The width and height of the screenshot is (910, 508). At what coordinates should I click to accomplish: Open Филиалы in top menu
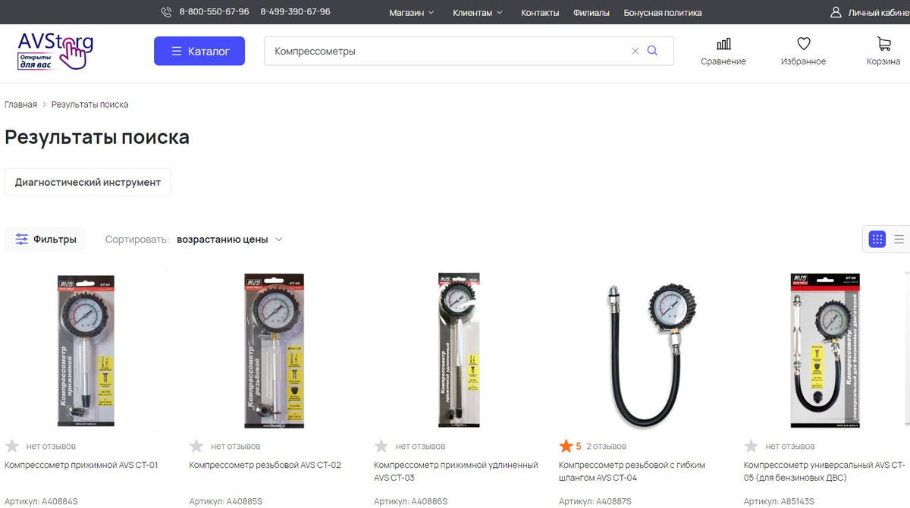(x=591, y=13)
